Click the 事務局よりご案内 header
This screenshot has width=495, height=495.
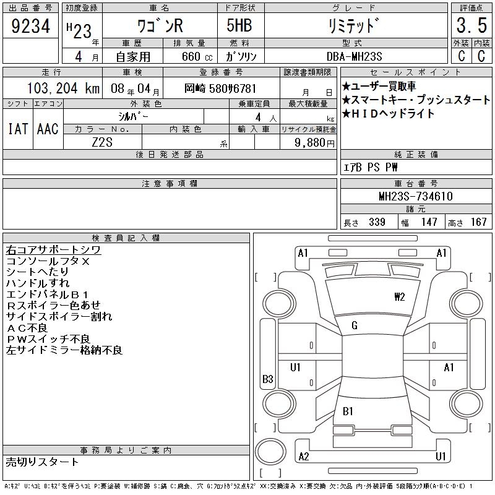pyautogui.click(x=126, y=450)
